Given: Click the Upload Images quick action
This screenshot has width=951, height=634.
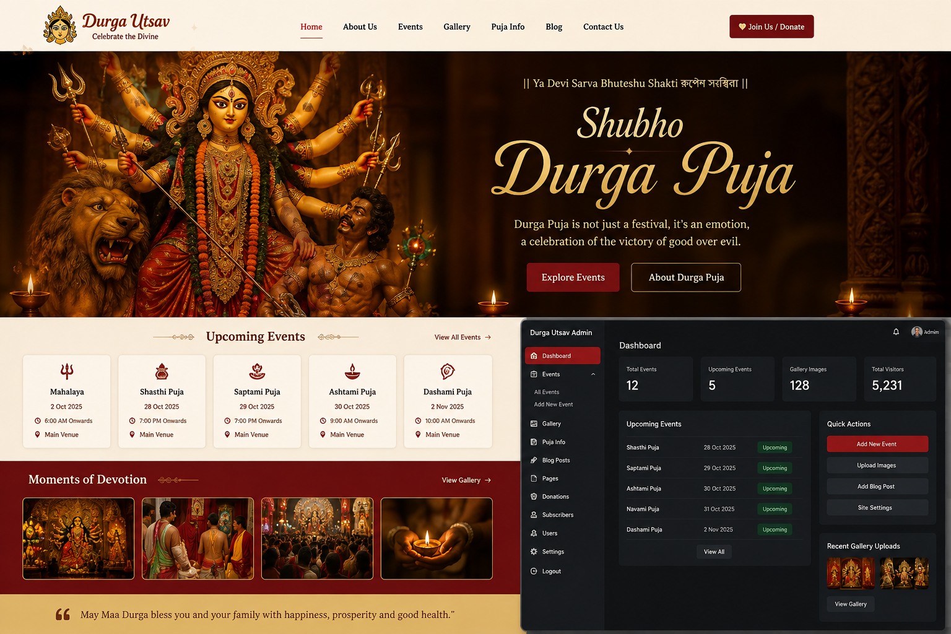Looking at the screenshot, I should click(x=877, y=466).
